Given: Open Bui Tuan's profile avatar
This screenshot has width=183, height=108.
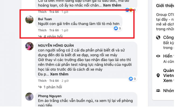Looking at the screenshot, I should point(29,20).
